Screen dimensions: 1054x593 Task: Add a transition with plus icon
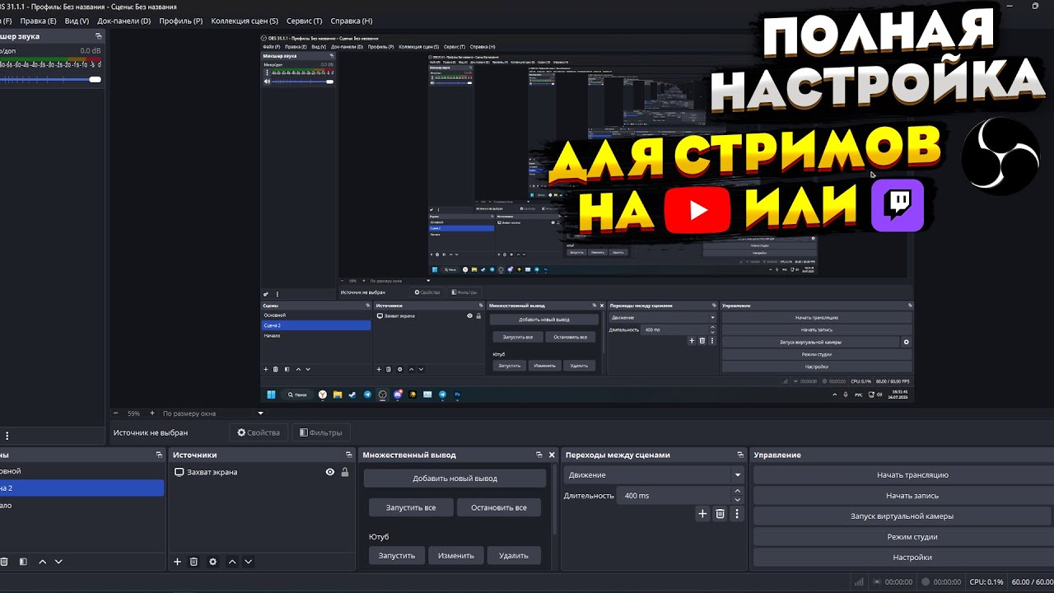tap(702, 514)
